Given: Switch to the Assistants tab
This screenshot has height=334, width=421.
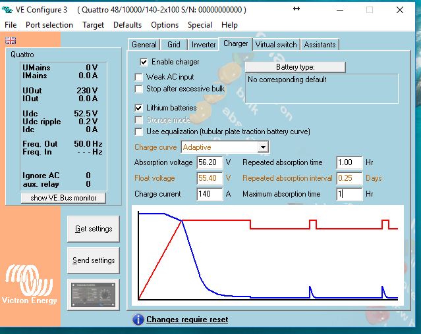Looking at the screenshot, I should [x=320, y=45].
